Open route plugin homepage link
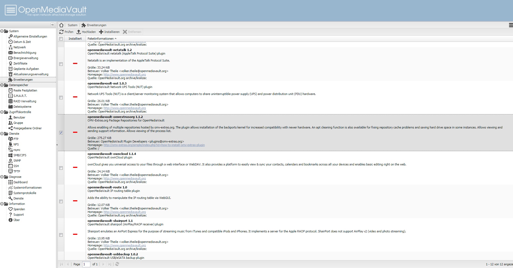513x268 pixels. pyautogui.click(x=125, y=212)
